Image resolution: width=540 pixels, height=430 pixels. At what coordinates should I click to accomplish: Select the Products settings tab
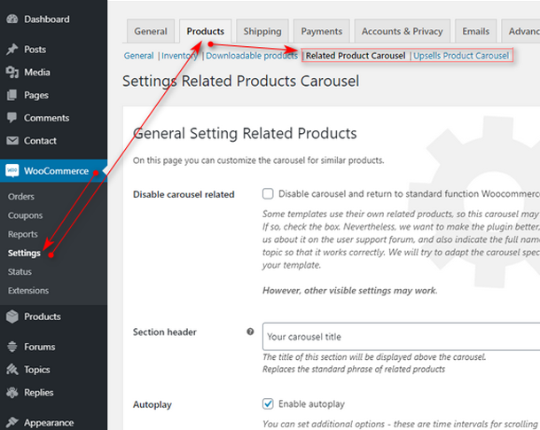pos(205,31)
